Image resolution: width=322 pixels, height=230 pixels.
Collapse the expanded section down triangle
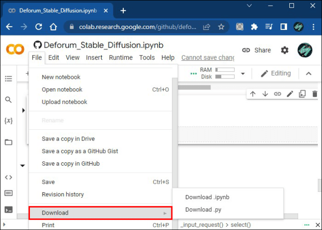click(22, 166)
